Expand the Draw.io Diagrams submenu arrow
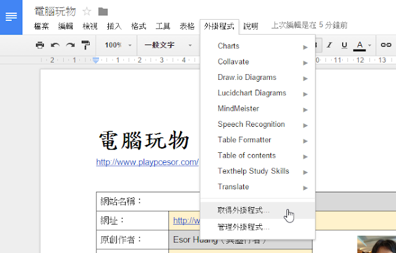Screen dimensions: 396x253 point(305,79)
